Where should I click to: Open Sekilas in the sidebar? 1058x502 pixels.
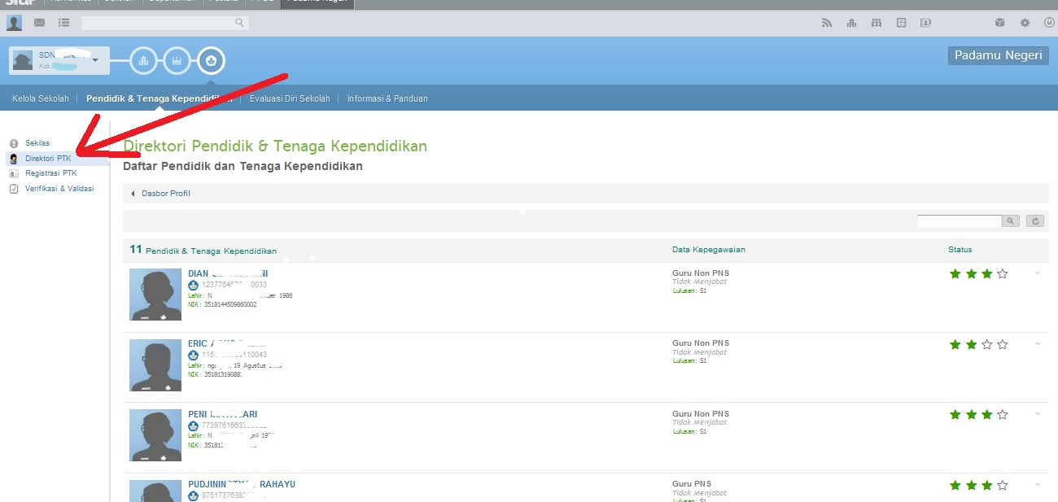point(37,143)
